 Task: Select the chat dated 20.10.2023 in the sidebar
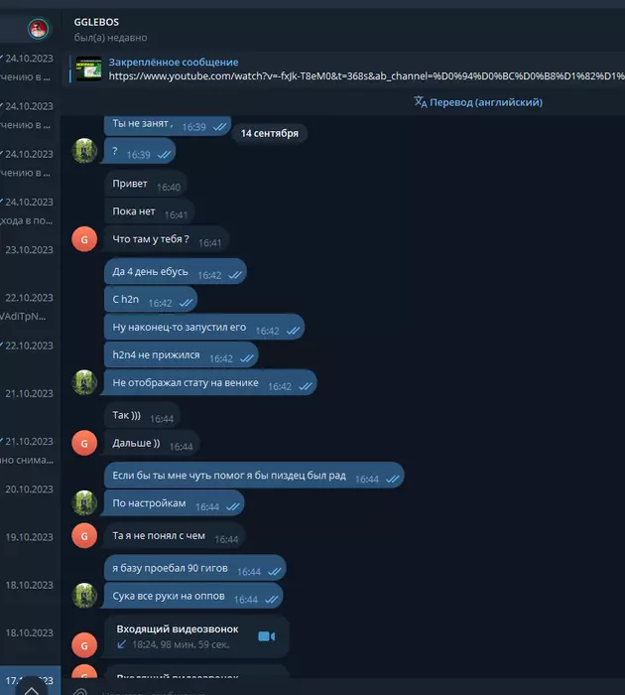[30, 489]
